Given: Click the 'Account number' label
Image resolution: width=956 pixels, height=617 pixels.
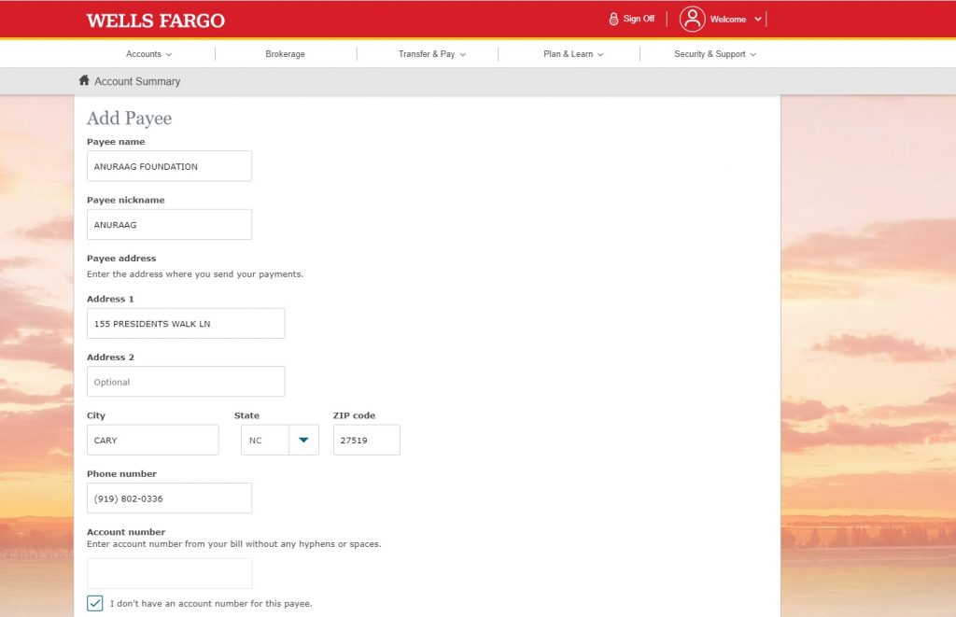Looking at the screenshot, I should click(126, 532).
